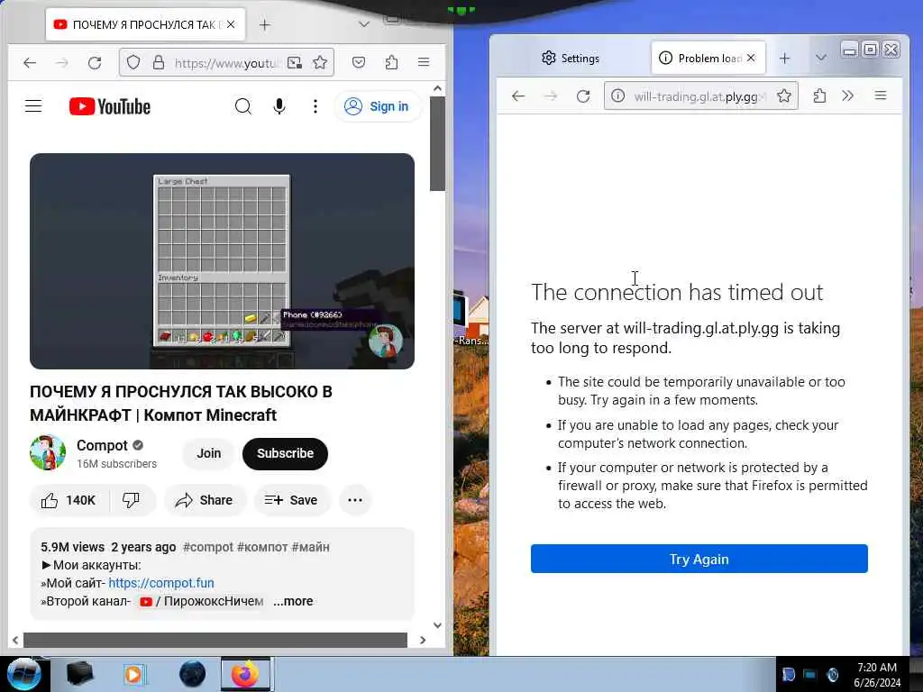Share the video

pos(204,500)
